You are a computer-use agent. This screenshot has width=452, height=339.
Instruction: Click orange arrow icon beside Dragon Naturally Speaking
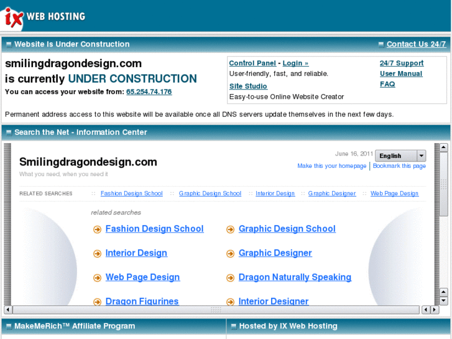point(230,278)
